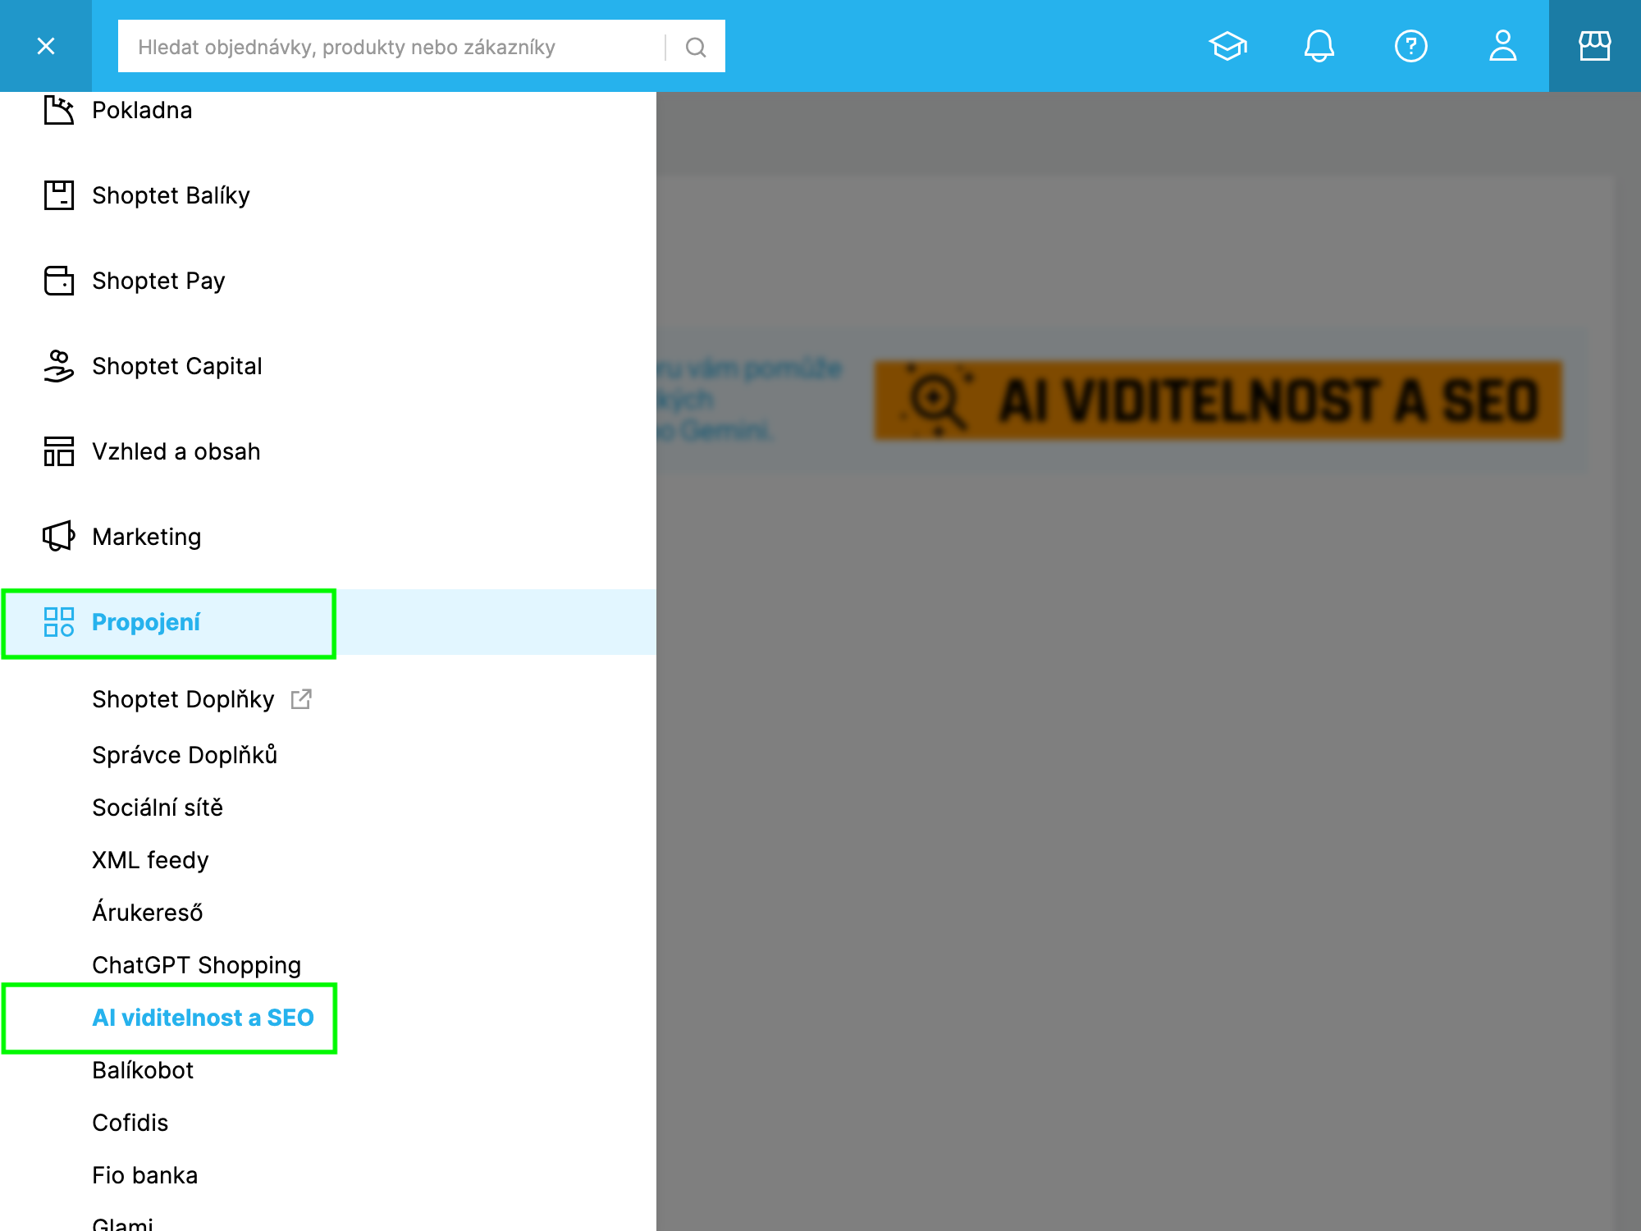Open the graduation cap academy icon
The image size is (1641, 1231).
pos(1227,46)
